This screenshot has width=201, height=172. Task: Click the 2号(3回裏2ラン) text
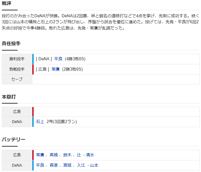coord(62,122)
